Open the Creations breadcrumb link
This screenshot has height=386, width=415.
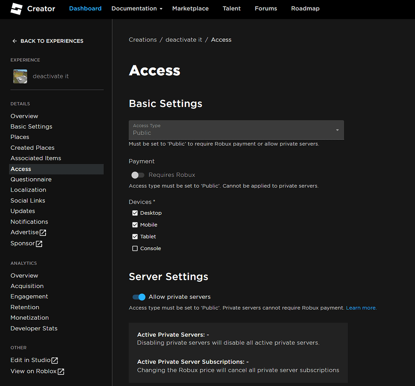click(143, 39)
